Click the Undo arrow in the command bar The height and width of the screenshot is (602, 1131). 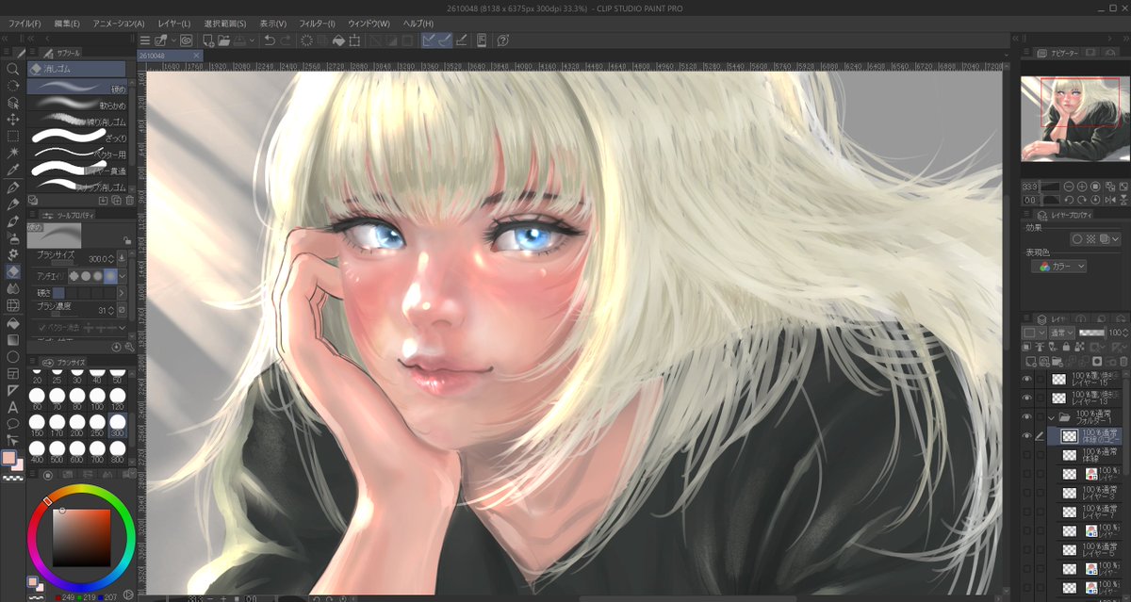(270, 41)
